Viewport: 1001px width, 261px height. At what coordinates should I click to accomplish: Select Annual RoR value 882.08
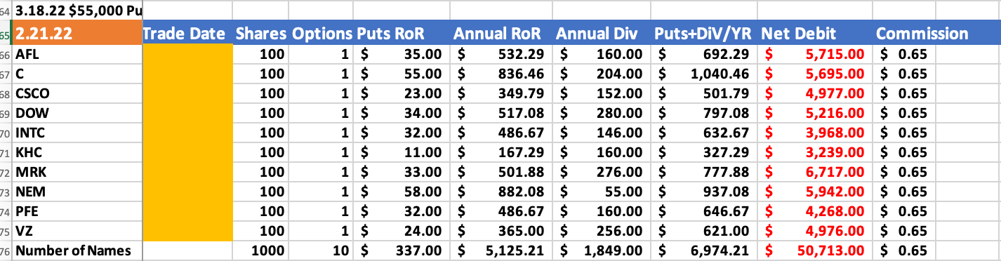(500, 192)
